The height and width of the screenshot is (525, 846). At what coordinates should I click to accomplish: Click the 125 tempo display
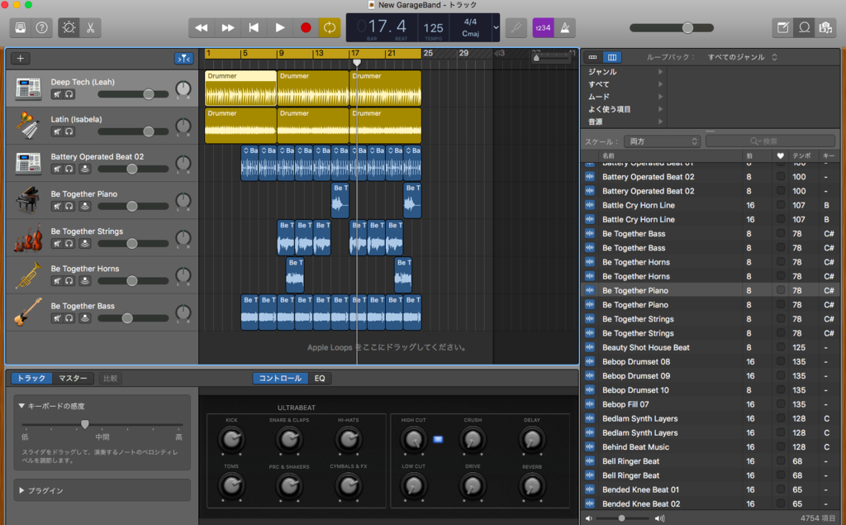433,27
